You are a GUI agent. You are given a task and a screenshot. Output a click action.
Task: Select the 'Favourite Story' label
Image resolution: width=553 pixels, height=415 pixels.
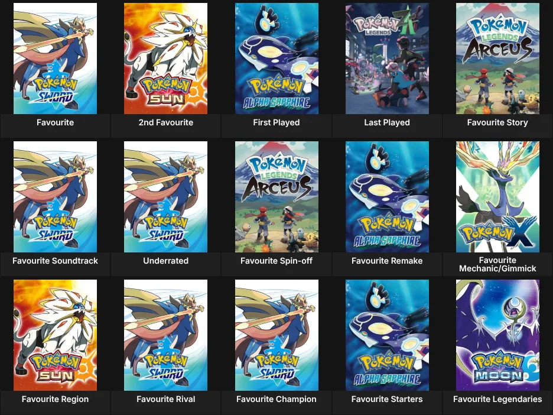coord(497,122)
